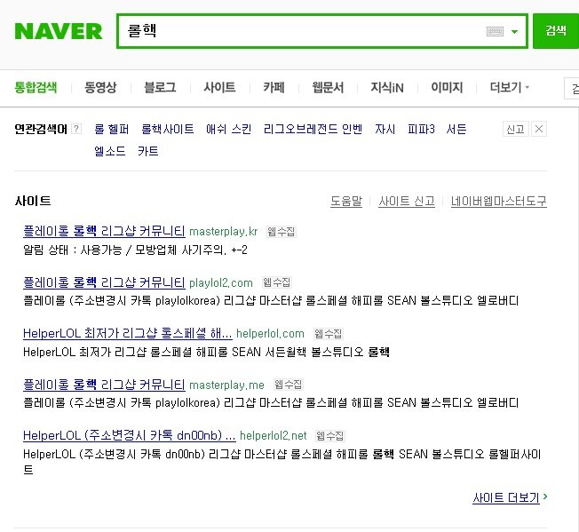579x532 pixels.
Task: Open the playlol2.com result title link
Action: (x=104, y=282)
